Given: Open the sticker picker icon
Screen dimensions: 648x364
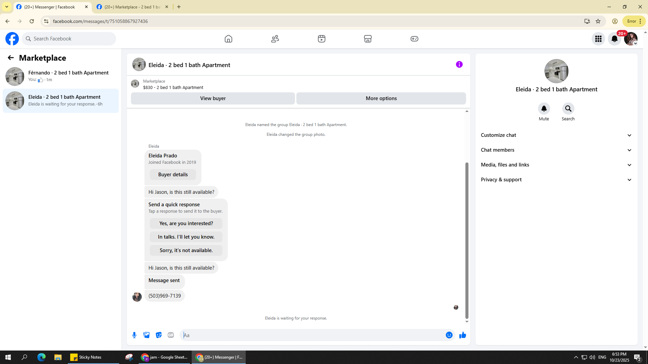Looking at the screenshot, I should (159, 335).
